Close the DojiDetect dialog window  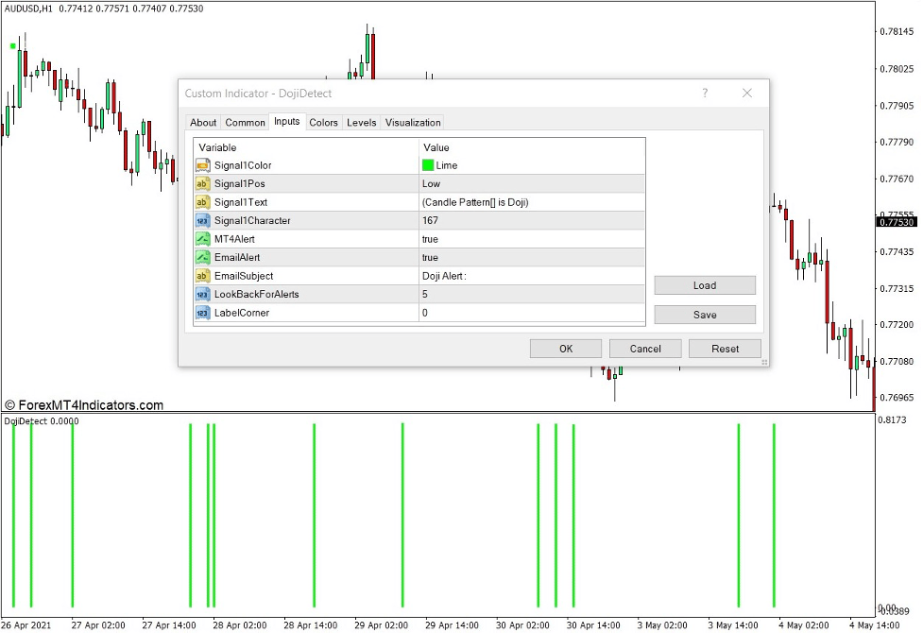point(746,94)
